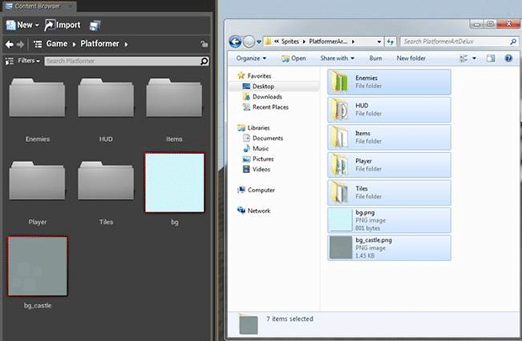Viewport: 522px width, 341px height.
Task: Toggle sources panel icon beside Filters
Action: pos(9,61)
